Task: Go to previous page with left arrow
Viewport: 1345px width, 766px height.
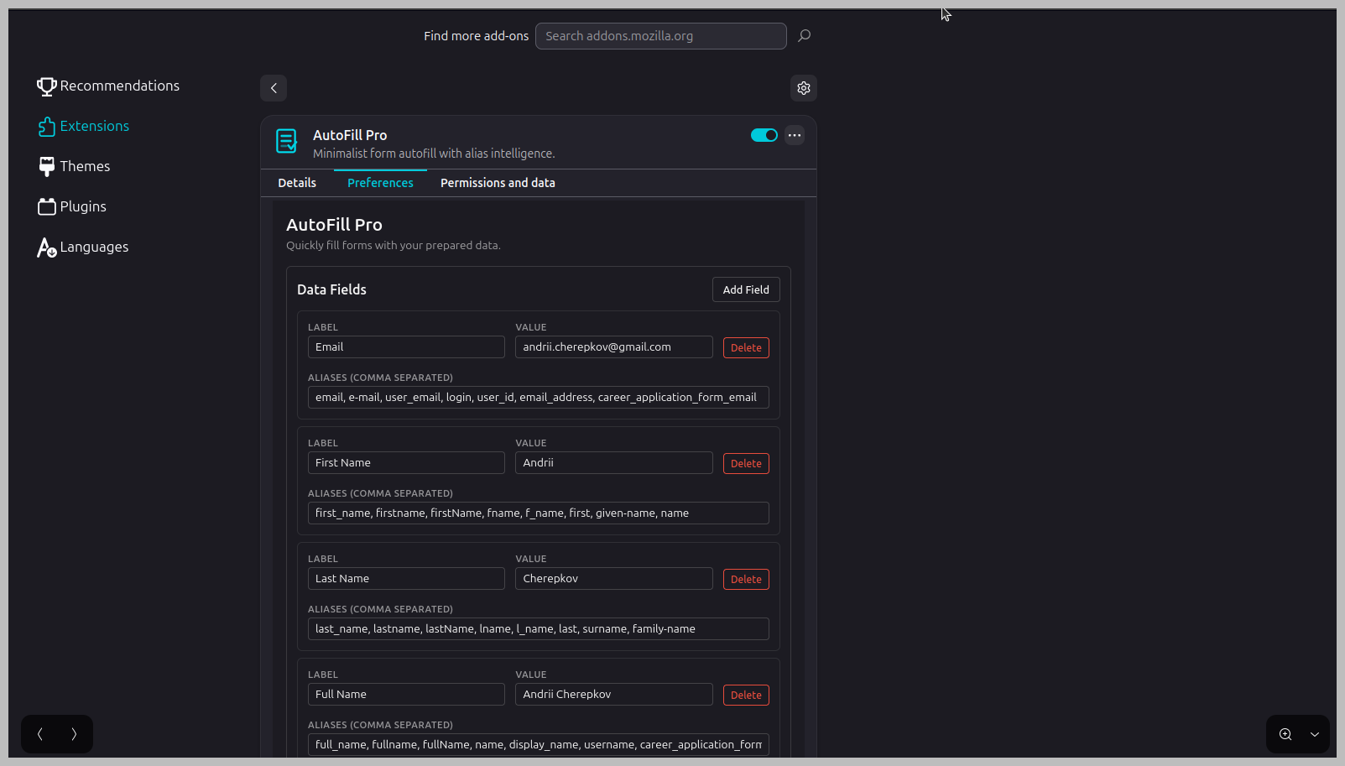Action: pos(40,734)
